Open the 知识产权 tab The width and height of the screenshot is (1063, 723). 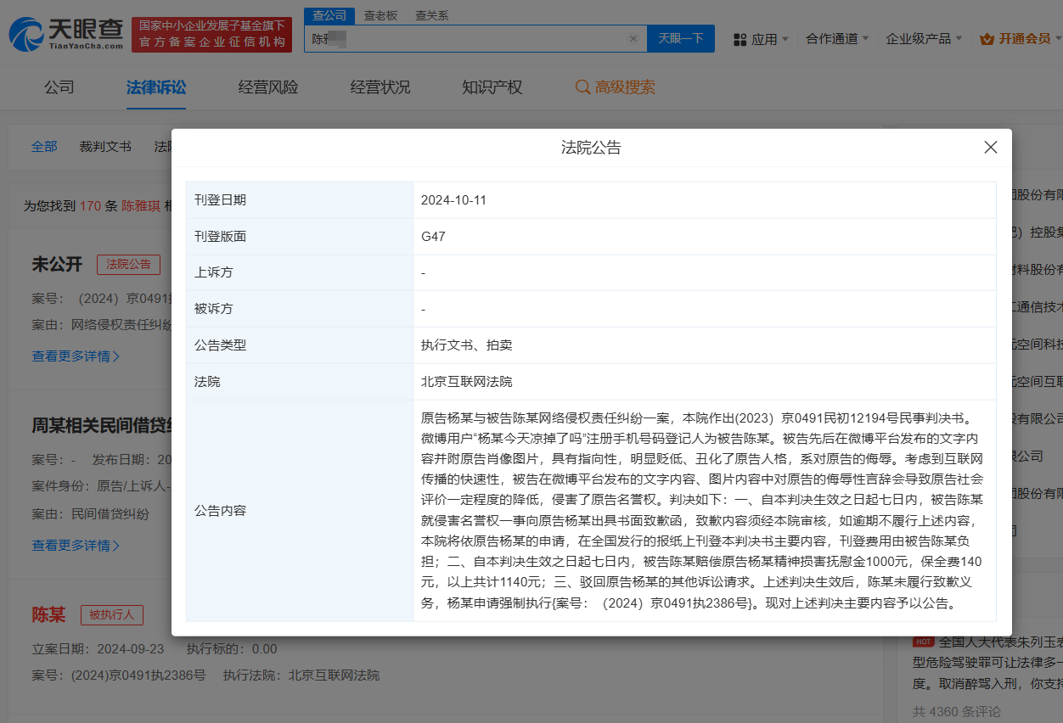point(492,87)
